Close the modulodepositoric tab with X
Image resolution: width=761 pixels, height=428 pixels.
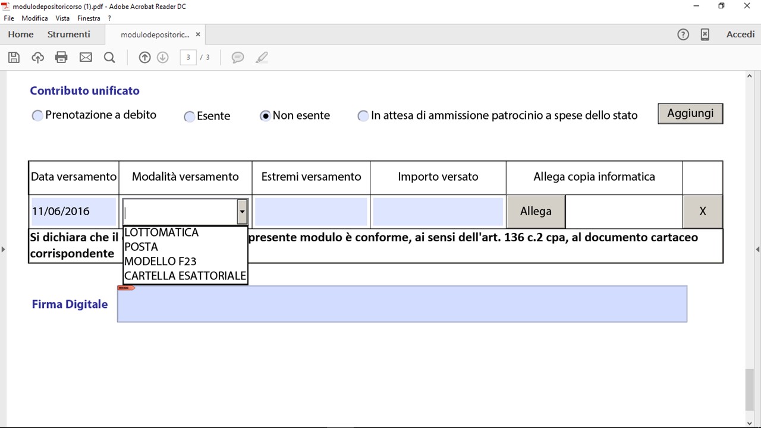coord(198,34)
